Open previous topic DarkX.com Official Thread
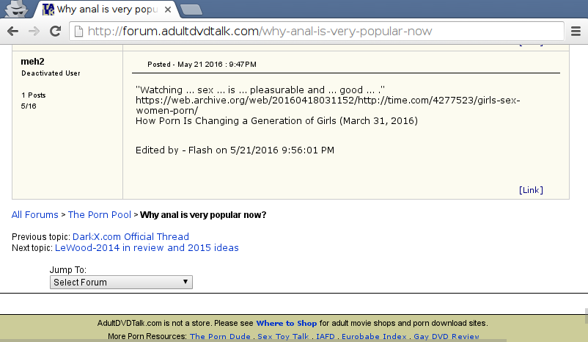The image size is (588, 342). [x=131, y=237]
